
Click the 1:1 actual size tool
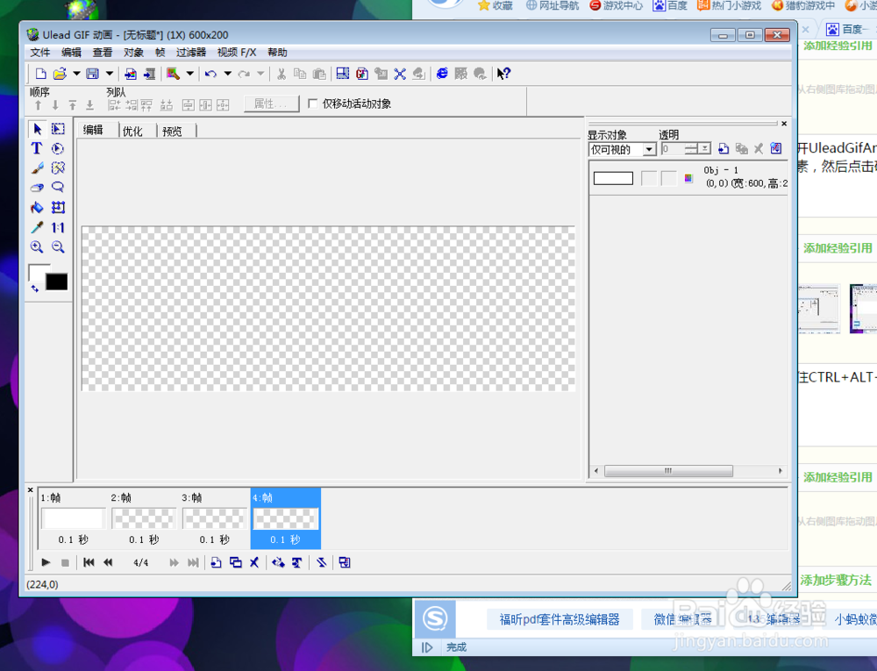[x=58, y=227]
